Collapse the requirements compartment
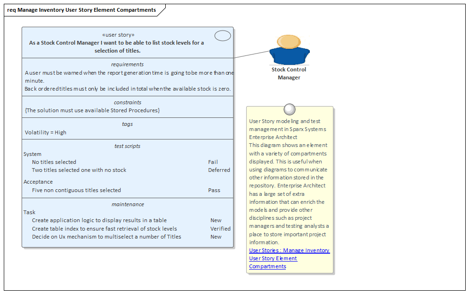This screenshot has width=469, height=294. (127, 64)
